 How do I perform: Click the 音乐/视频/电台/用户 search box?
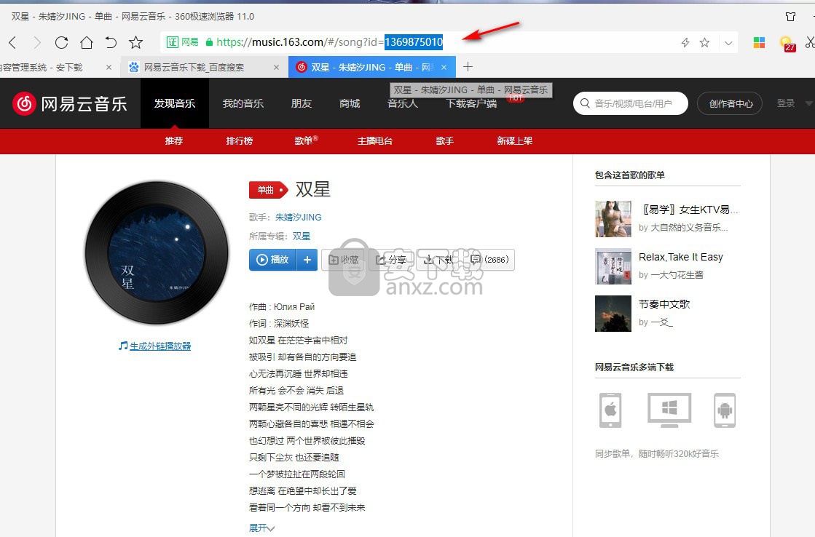(631, 103)
